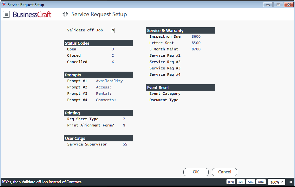Select Letter Sent value 8500
Screen dimensions: 295x187
[196, 43]
